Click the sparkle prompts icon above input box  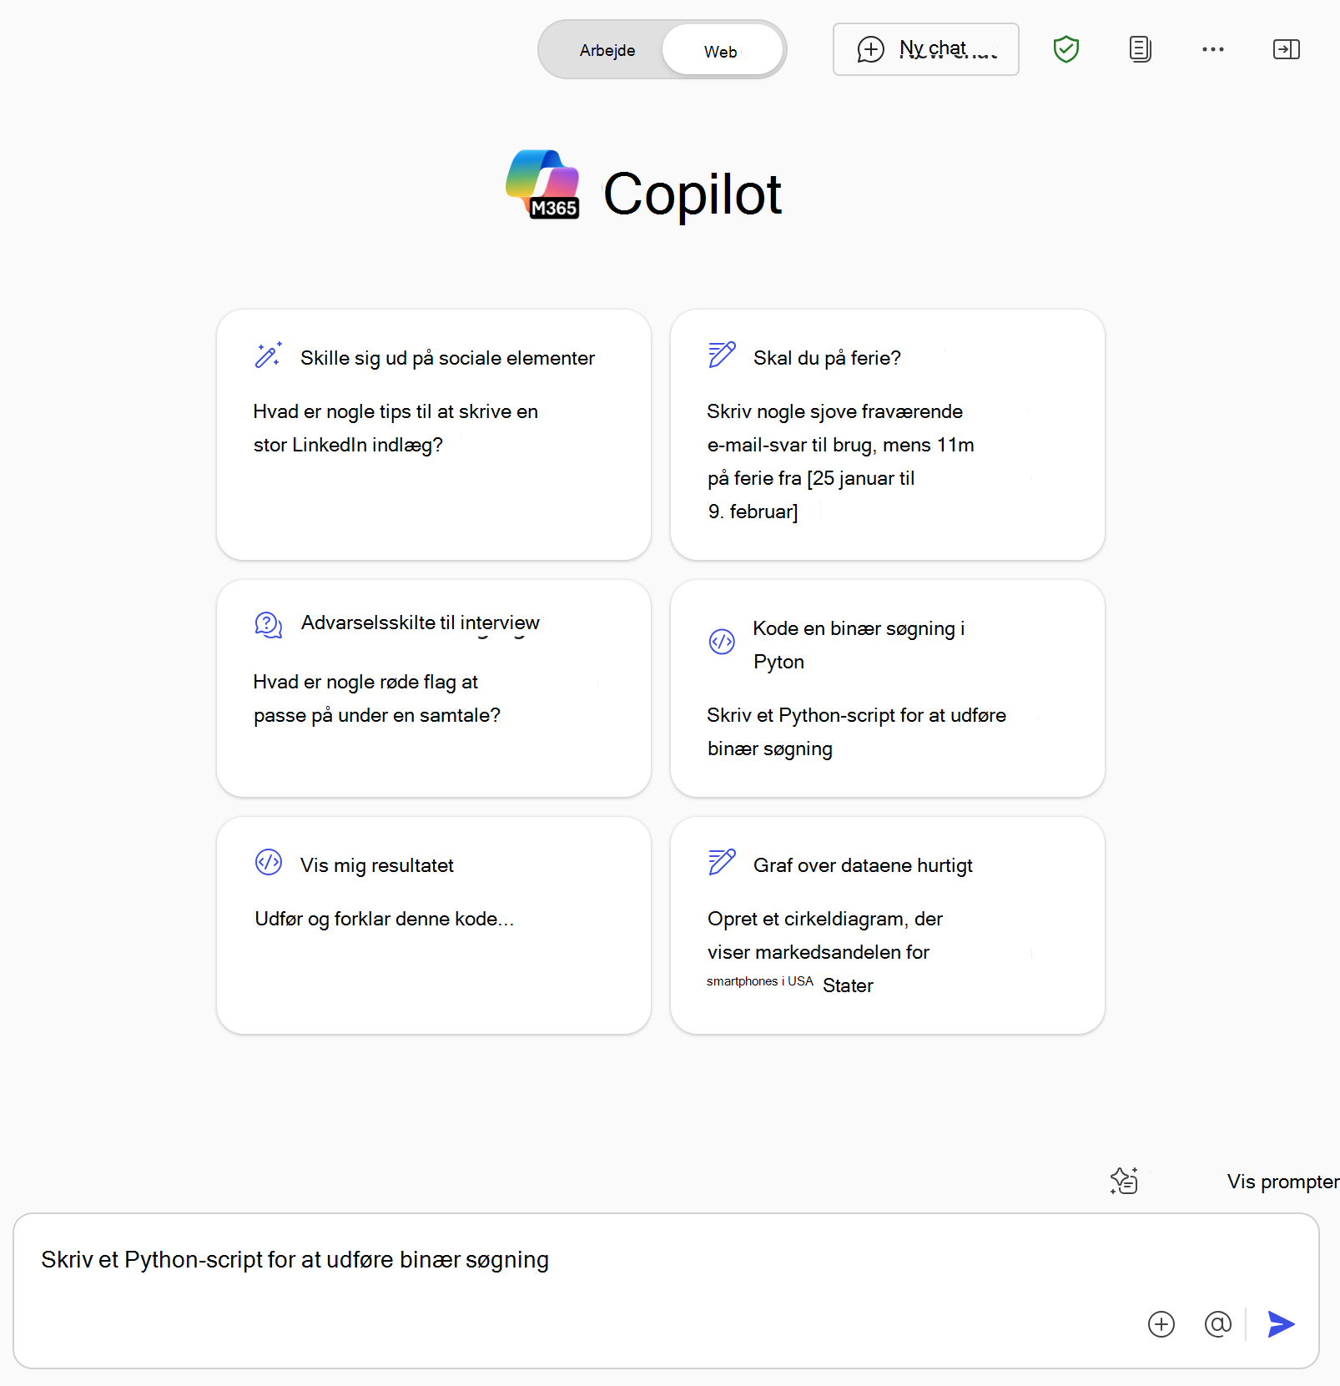coord(1124,1181)
